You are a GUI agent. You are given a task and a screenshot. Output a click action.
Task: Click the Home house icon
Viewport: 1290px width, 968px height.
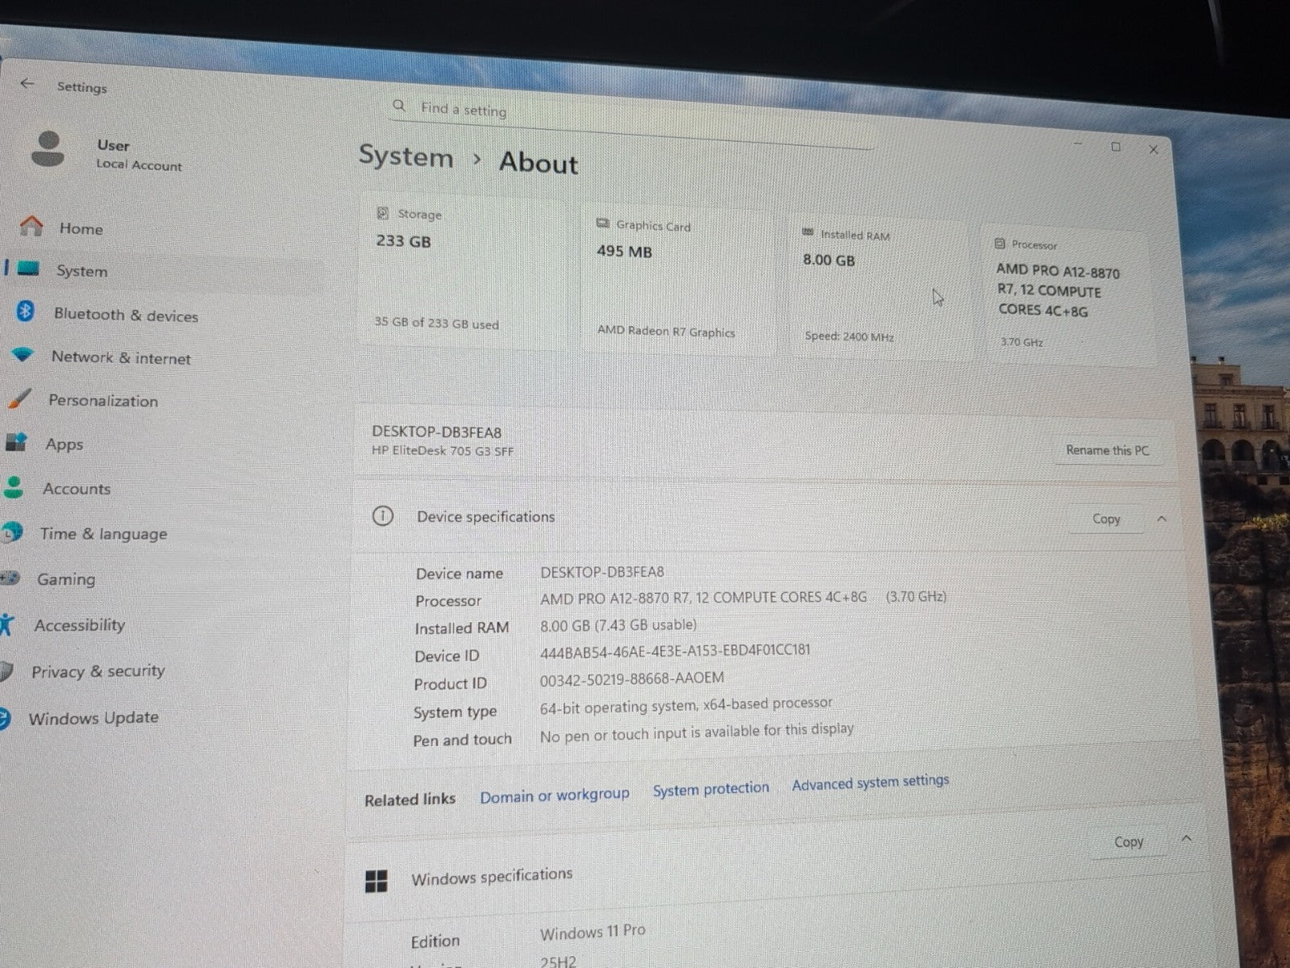coord(31,226)
